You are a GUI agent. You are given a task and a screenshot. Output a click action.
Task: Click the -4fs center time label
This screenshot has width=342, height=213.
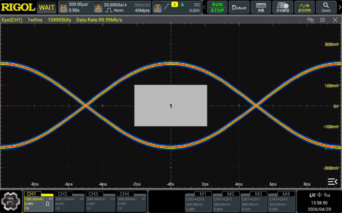coord(170,184)
